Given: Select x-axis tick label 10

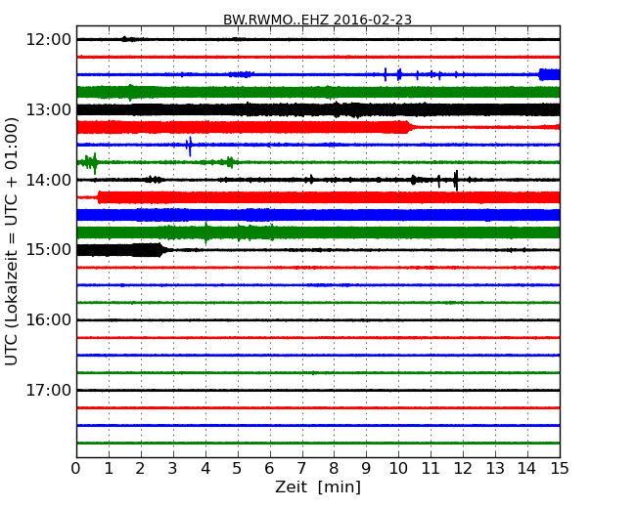Looking at the screenshot, I should click(398, 469).
